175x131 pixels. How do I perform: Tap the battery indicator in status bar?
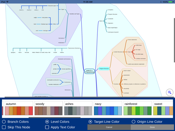coord(171,2)
